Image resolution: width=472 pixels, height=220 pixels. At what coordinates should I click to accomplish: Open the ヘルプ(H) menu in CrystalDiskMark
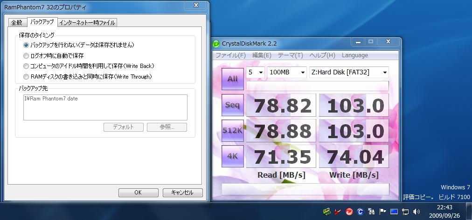pyautogui.click(x=322, y=55)
